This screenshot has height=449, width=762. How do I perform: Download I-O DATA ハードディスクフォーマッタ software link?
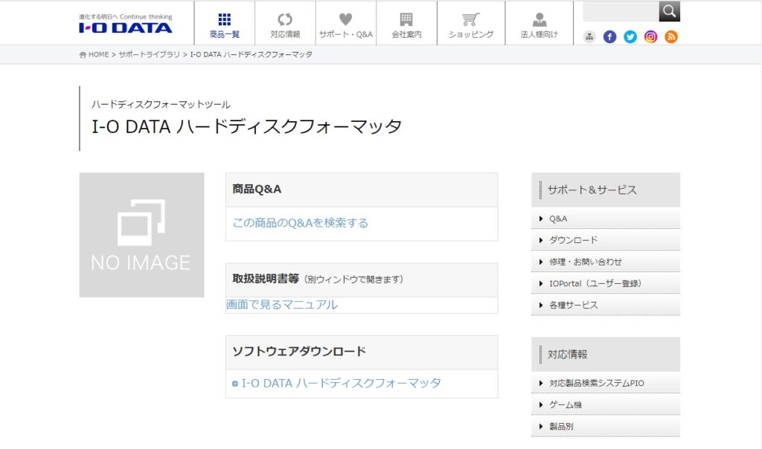[x=341, y=383]
